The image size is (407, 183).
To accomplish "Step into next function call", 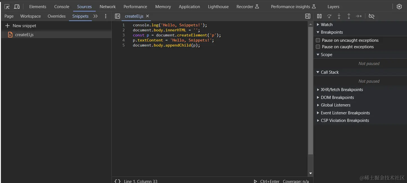I will coord(339,16).
